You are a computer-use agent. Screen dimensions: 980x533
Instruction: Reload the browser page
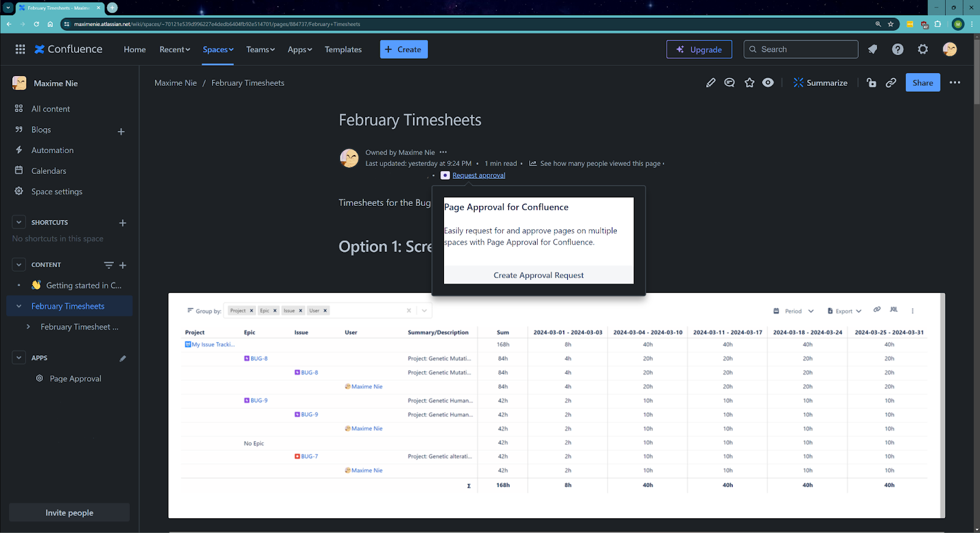pyautogui.click(x=36, y=25)
